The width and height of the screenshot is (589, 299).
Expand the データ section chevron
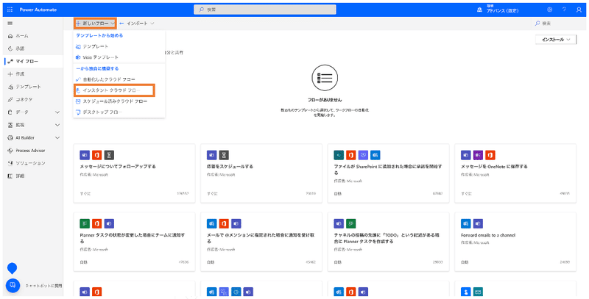(57, 112)
